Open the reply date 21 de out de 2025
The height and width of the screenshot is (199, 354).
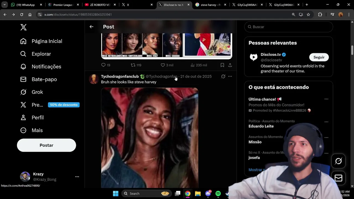pyautogui.click(x=196, y=76)
